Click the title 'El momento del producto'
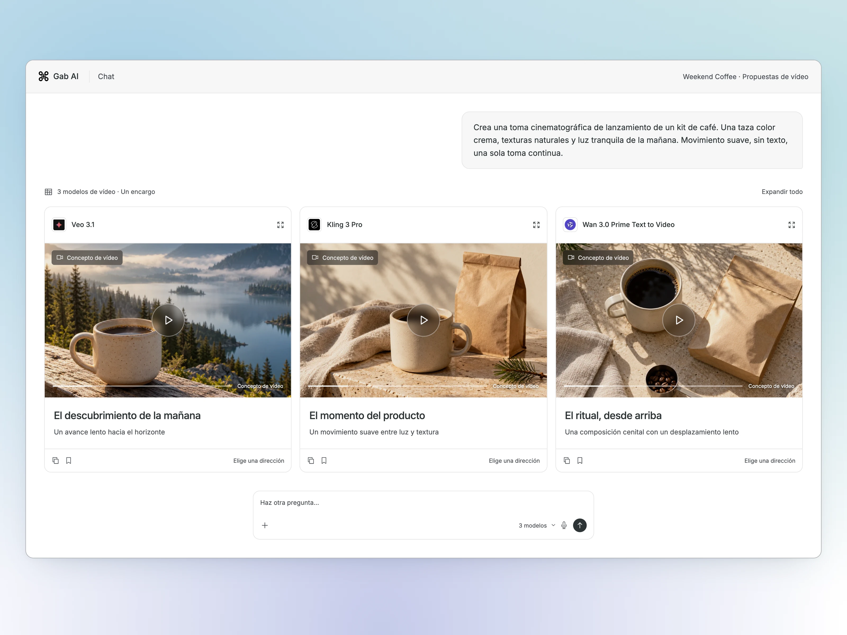The image size is (847, 635). 367,416
